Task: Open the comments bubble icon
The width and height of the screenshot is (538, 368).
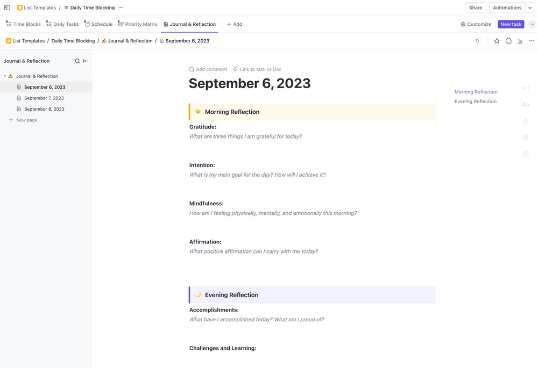Action: pyautogui.click(x=508, y=41)
